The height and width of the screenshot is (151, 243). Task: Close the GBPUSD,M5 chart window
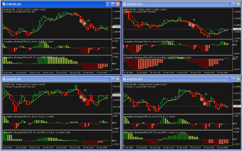pos(239,4)
